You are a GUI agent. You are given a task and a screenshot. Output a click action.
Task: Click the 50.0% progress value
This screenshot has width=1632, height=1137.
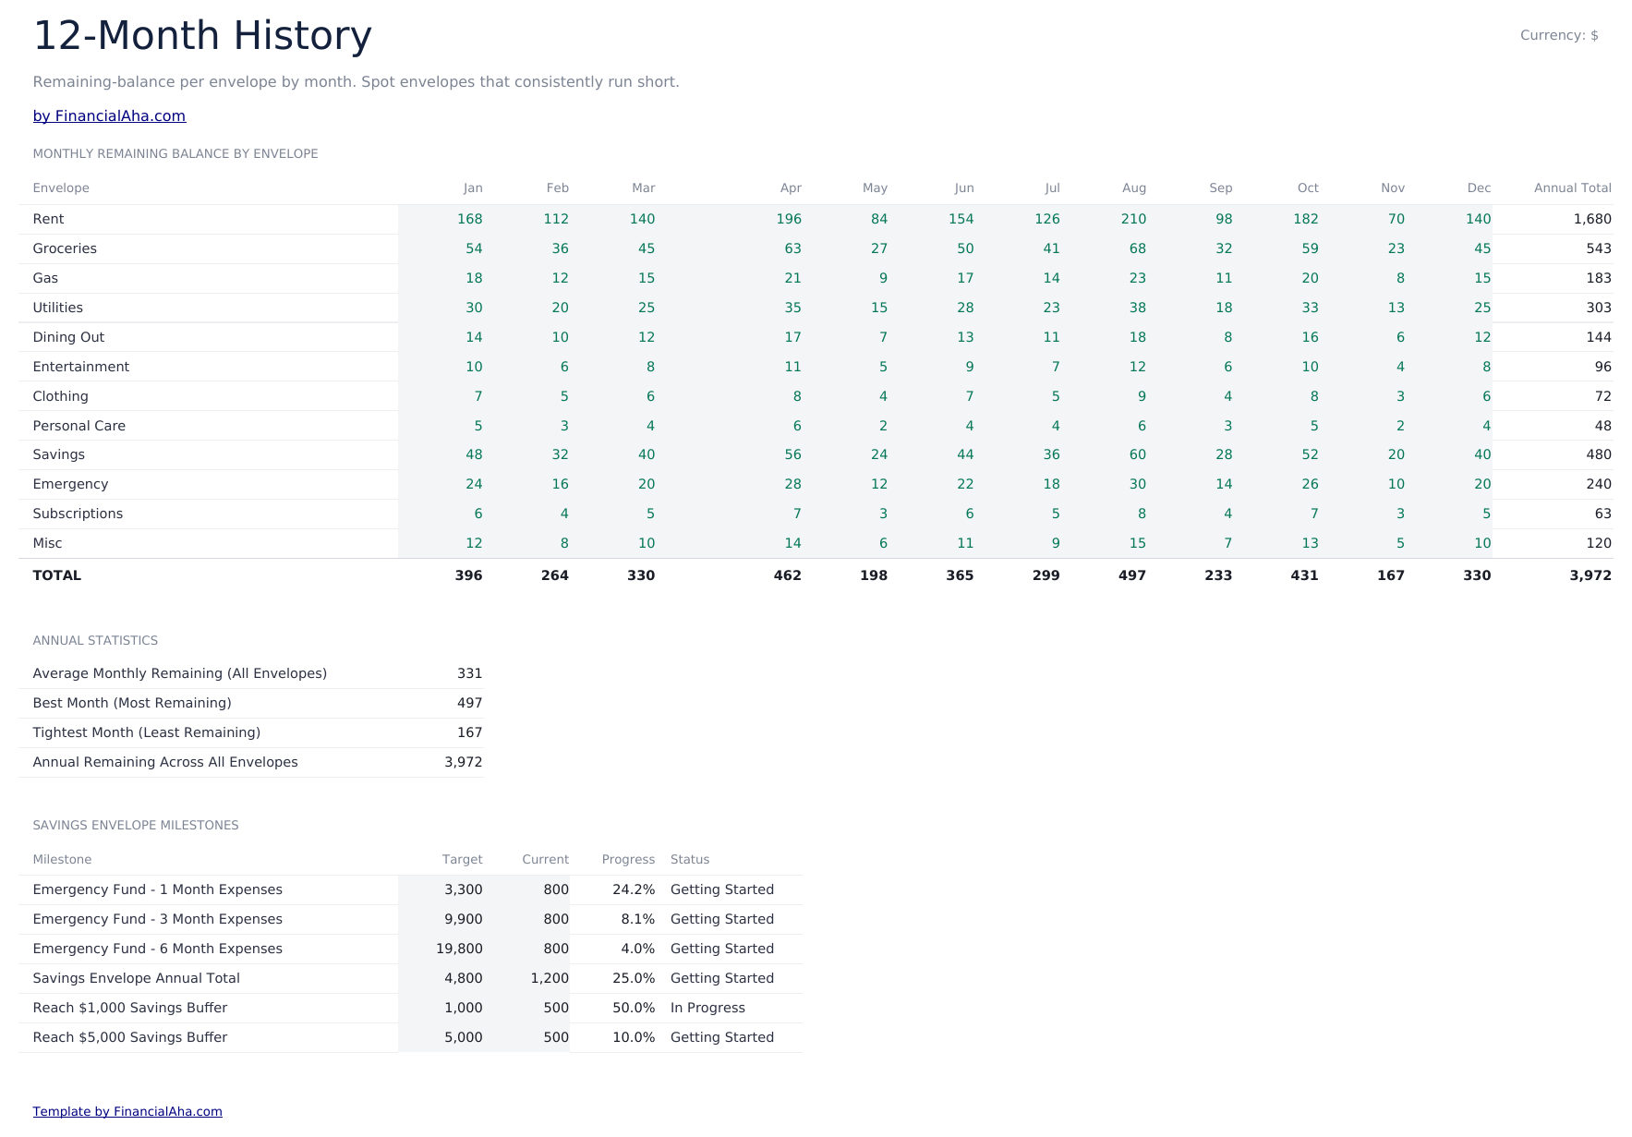coord(634,1008)
